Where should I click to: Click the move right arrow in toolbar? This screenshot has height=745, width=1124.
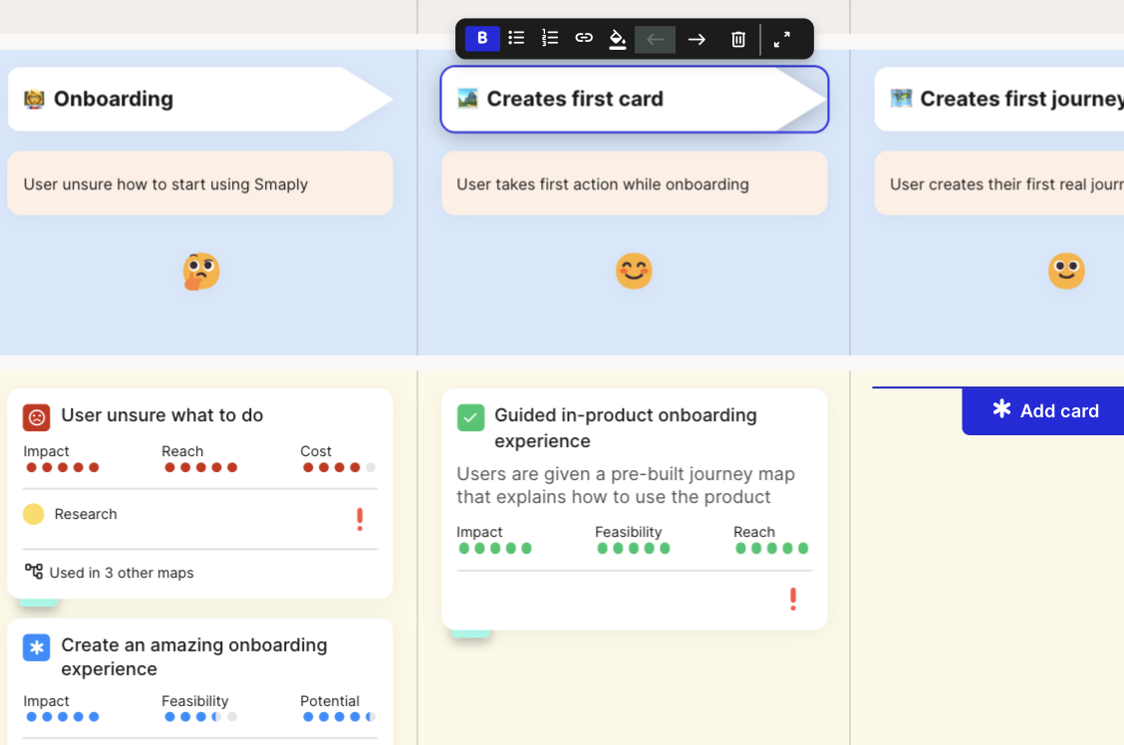tap(697, 38)
